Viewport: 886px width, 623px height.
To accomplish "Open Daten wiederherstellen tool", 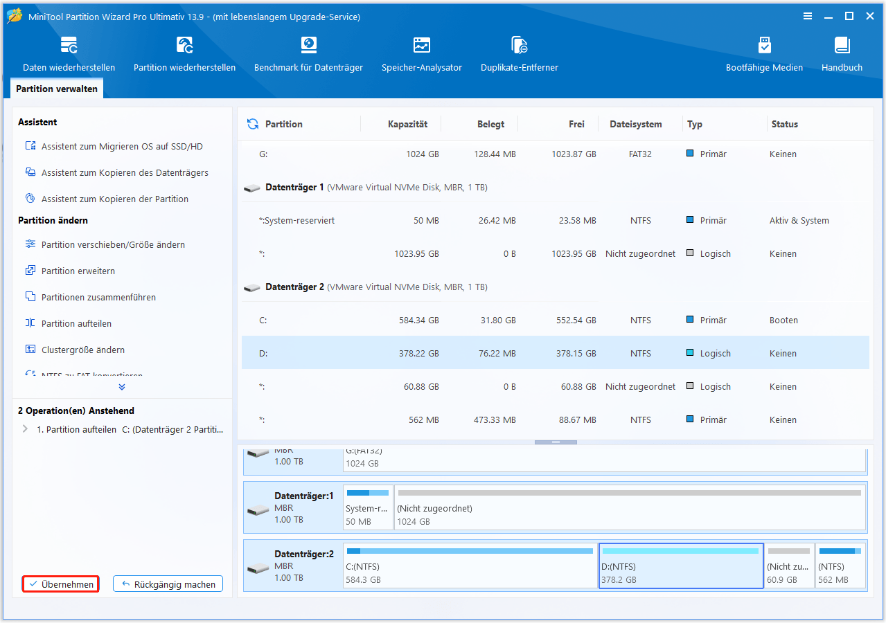I will (69, 54).
